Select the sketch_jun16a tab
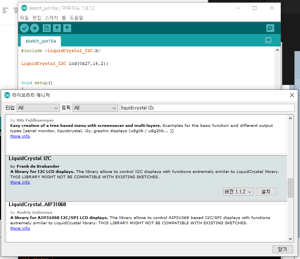The image size is (300, 259). tap(41, 41)
